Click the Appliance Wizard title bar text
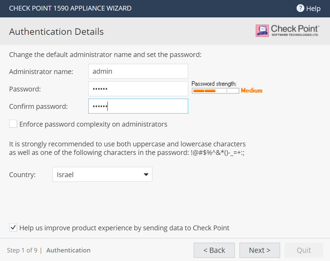This screenshot has height=261, width=330. 70,8
